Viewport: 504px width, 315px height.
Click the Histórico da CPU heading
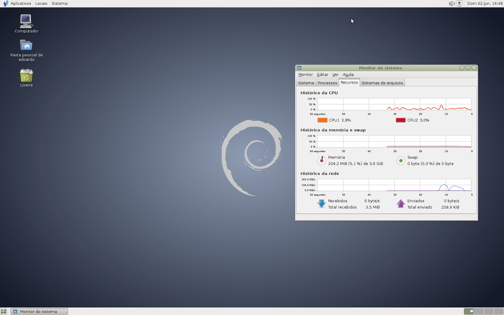tap(319, 93)
